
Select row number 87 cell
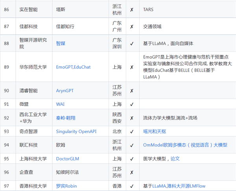coord(8,26)
